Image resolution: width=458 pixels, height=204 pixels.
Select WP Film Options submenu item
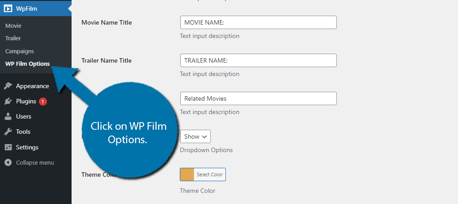[x=27, y=64]
